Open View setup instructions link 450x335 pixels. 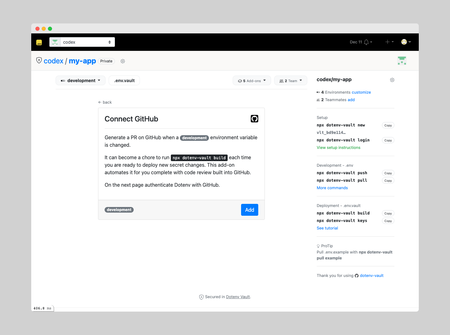point(339,147)
